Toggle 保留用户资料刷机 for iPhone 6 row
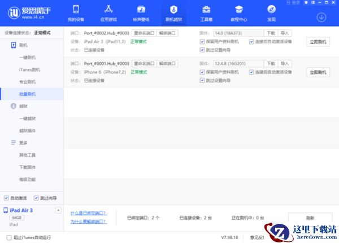The height and width of the screenshot is (243, 339). click(202, 72)
